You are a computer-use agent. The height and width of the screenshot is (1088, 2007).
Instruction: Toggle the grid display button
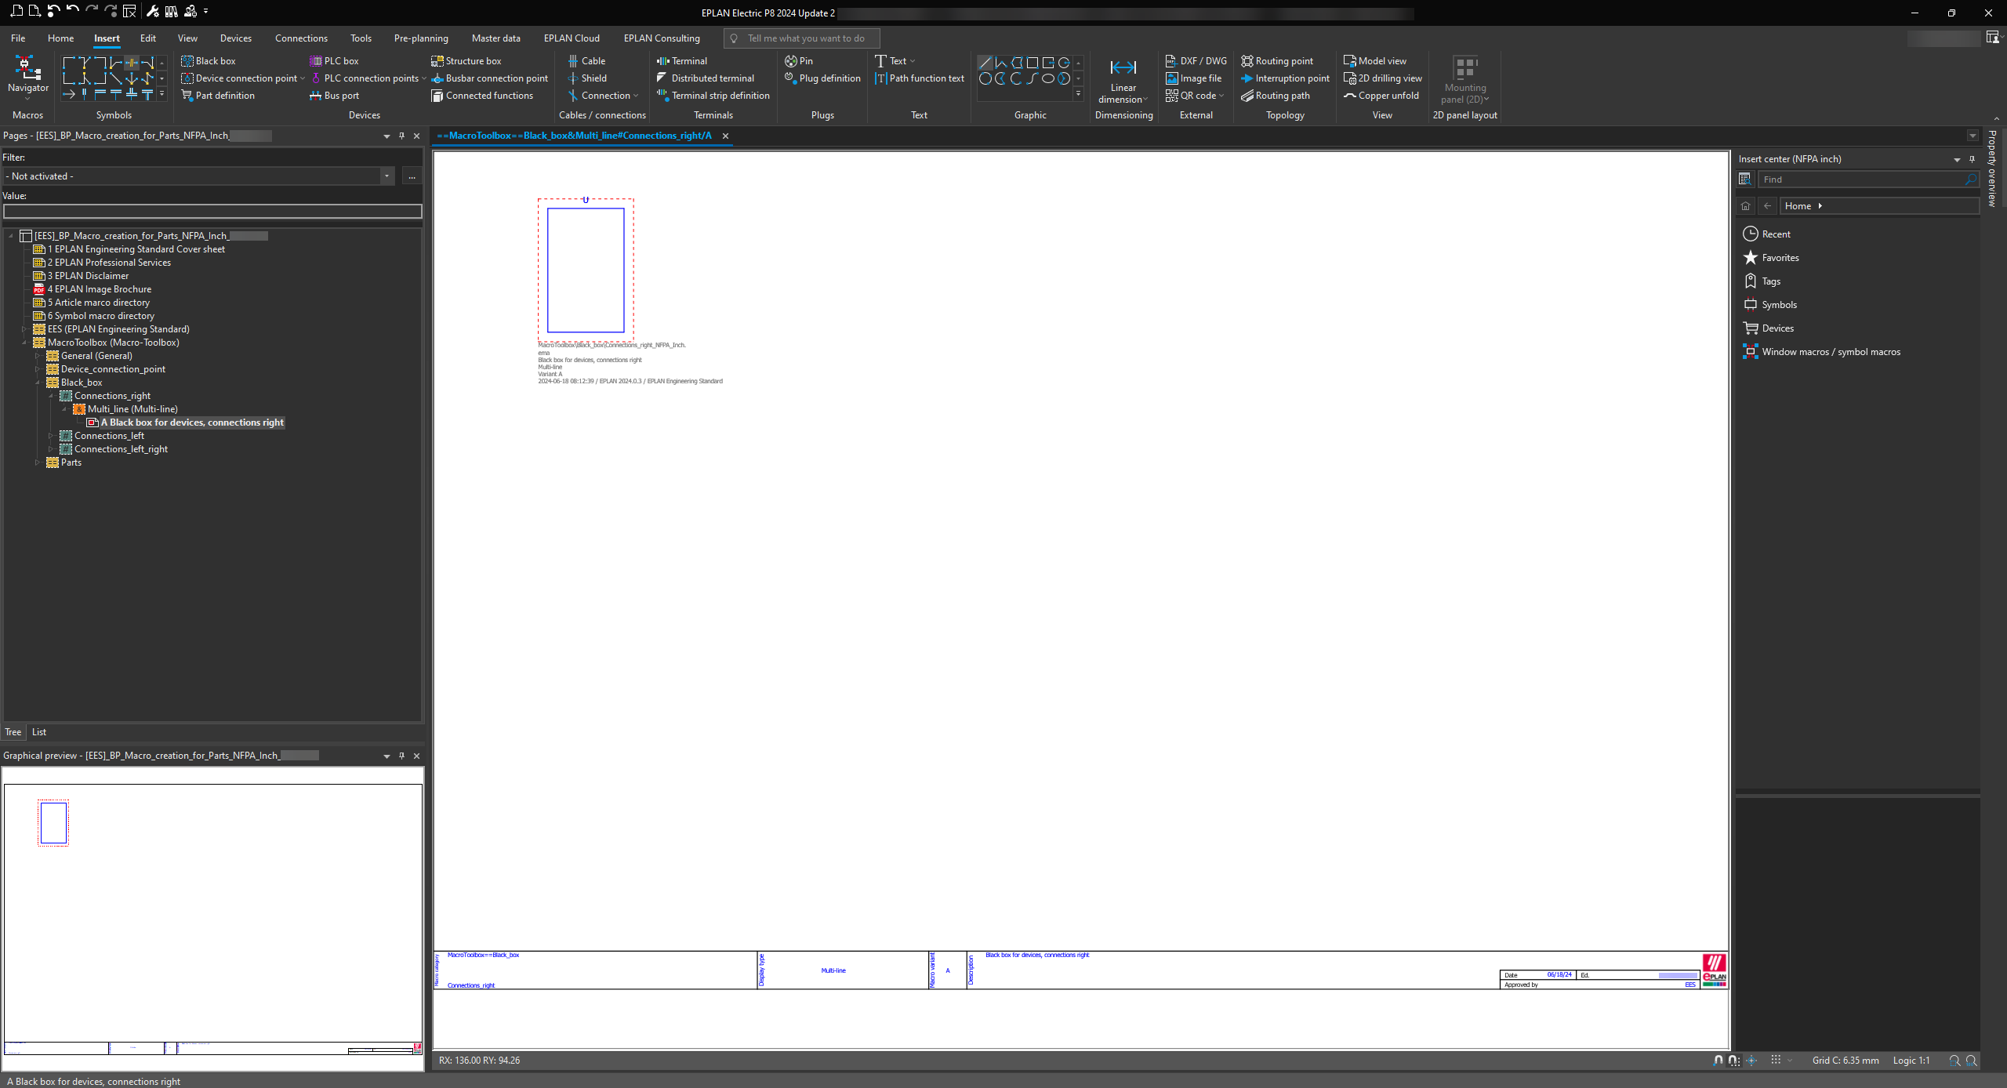pyautogui.click(x=1776, y=1061)
